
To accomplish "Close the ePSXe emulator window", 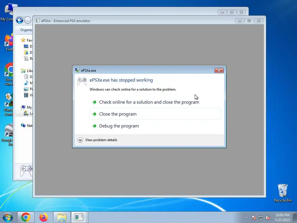I will pyautogui.click(x=259, y=21).
